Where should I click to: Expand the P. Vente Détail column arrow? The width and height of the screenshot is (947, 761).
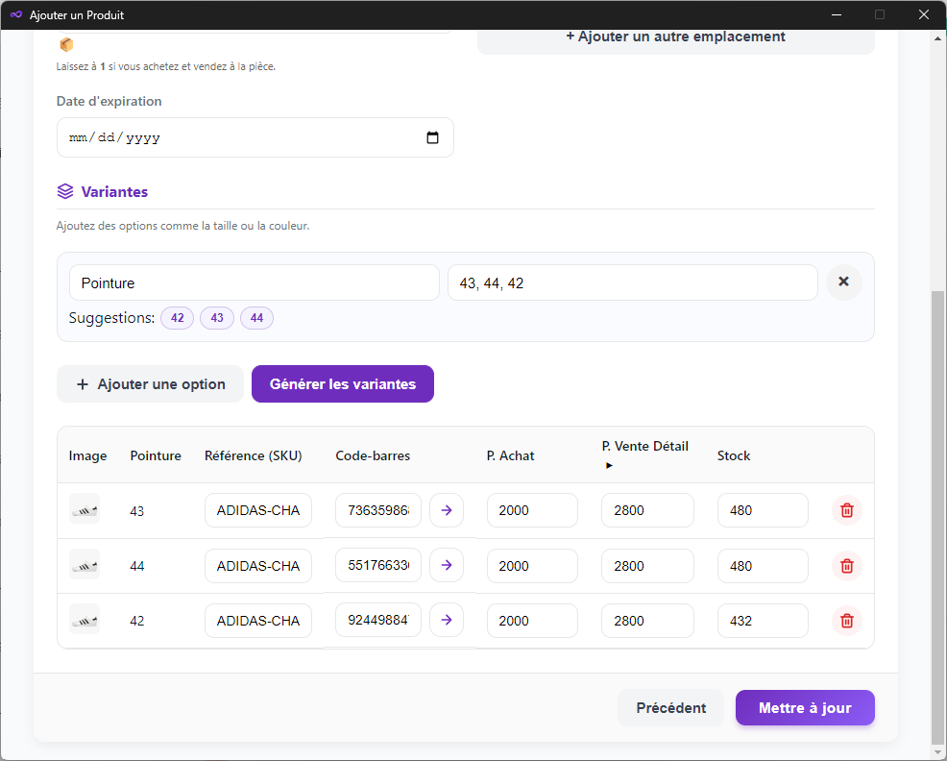606,465
